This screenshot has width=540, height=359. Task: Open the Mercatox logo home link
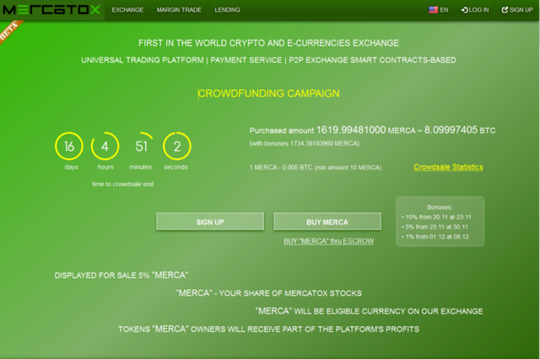click(x=51, y=9)
